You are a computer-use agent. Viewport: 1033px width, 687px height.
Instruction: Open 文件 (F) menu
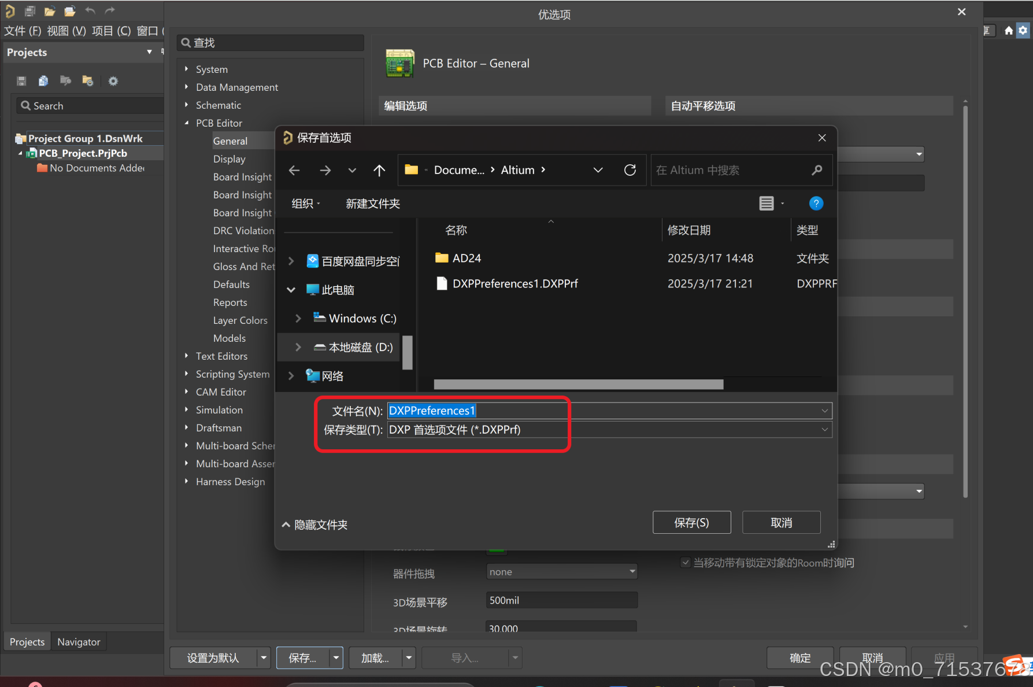23,31
